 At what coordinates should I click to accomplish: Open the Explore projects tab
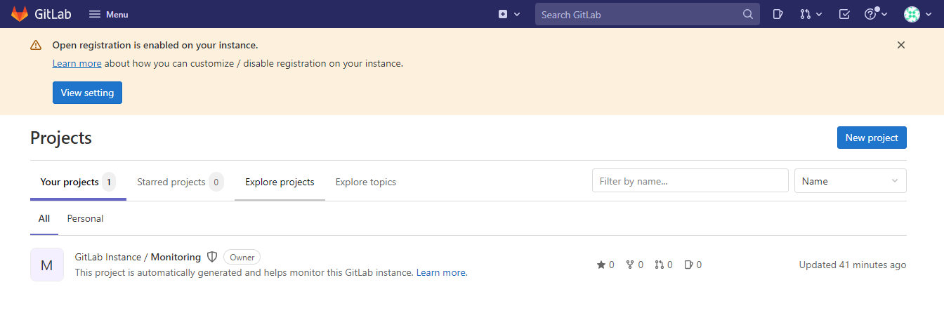click(280, 182)
